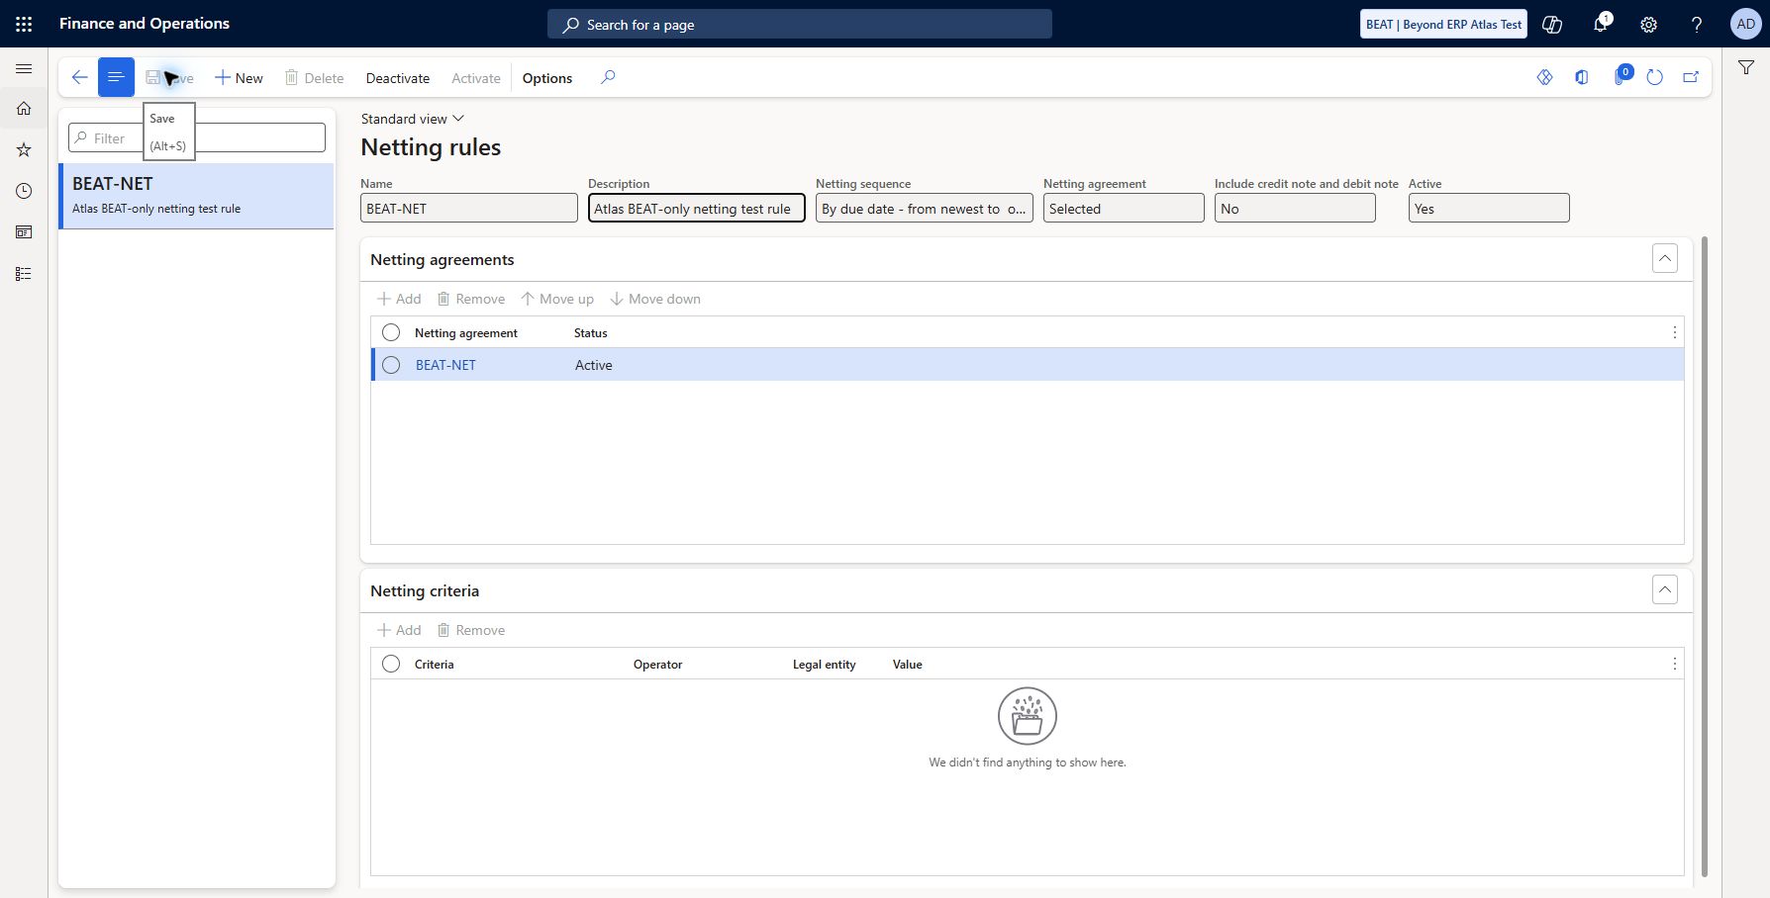Click New in the action pane
1770x898 pixels.
tap(239, 78)
